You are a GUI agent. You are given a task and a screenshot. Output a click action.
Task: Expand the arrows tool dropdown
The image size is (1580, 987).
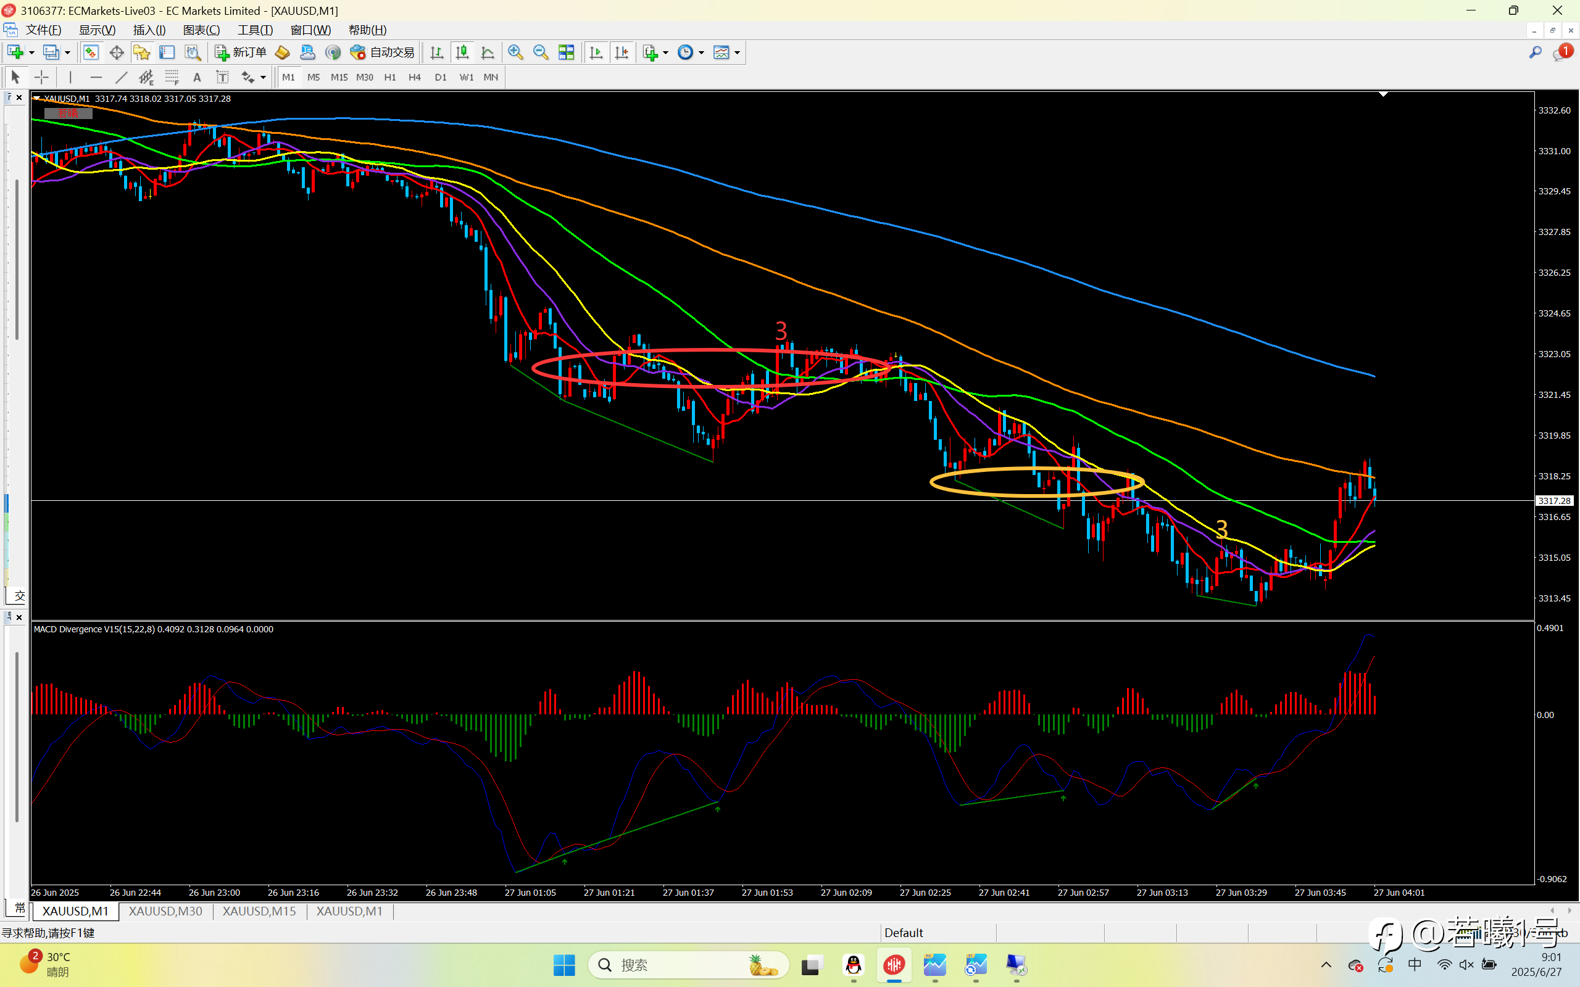263,77
